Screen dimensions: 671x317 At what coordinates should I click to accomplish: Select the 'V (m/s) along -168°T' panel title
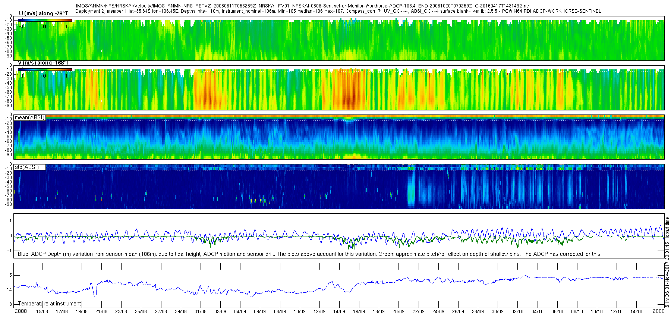pos(43,63)
